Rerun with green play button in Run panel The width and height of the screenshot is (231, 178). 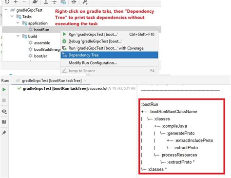pos(4,89)
